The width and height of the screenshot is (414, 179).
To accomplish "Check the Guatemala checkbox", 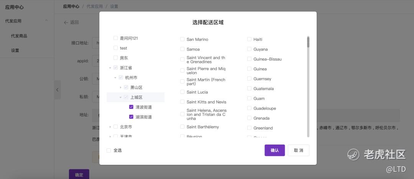I will pyautogui.click(x=249, y=89).
